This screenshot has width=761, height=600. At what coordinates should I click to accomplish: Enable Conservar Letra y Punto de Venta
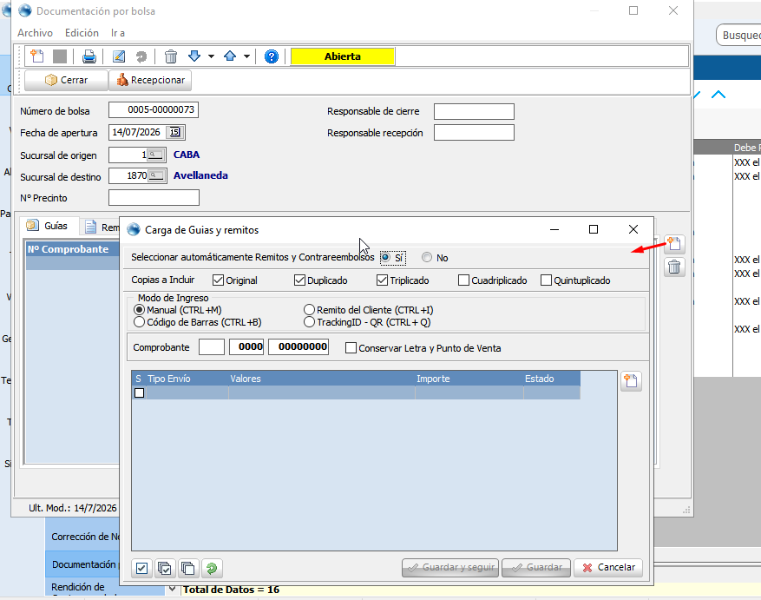[x=351, y=348]
